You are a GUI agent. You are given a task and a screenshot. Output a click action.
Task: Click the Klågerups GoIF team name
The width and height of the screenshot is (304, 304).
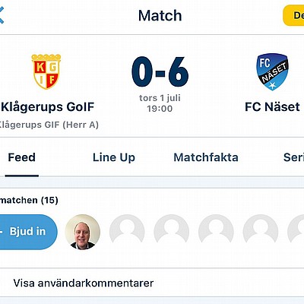(x=48, y=107)
